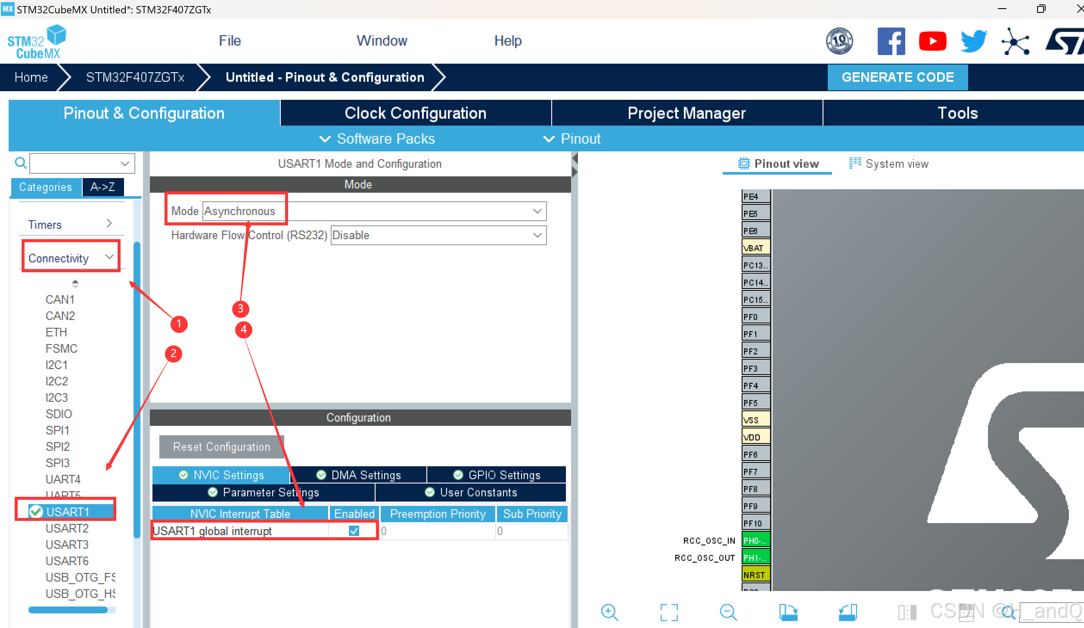Click the search magnifier icon in sidebar
The height and width of the screenshot is (628, 1084).
coord(20,163)
